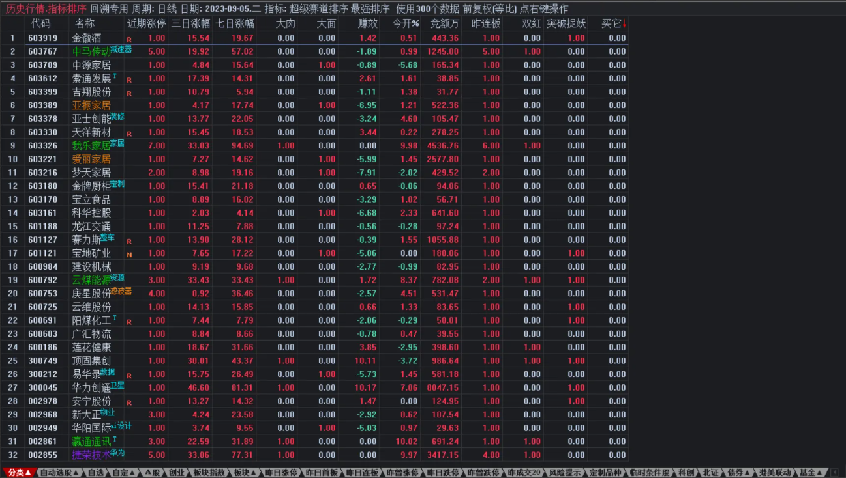The image size is (846, 478).
Task: Switch to the 昨日涨停 tab
Action: tap(282, 472)
